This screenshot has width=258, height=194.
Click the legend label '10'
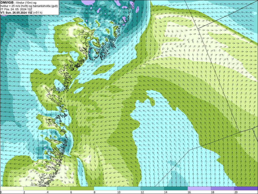pos(119,192)
